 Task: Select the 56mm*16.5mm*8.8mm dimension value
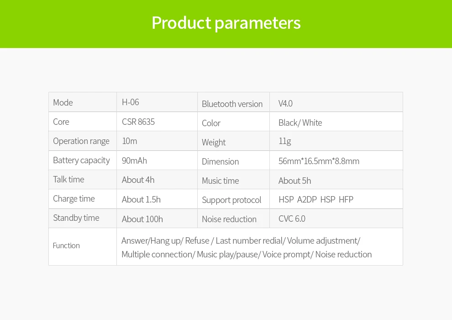[x=319, y=161]
